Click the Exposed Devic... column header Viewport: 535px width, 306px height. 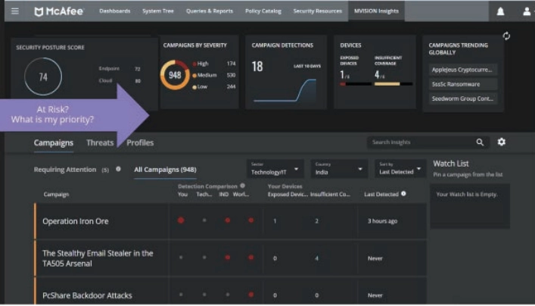[x=288, y=195]
